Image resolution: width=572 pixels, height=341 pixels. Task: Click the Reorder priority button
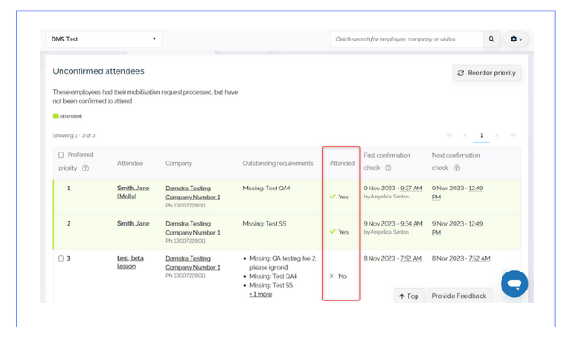click(487, 73)
